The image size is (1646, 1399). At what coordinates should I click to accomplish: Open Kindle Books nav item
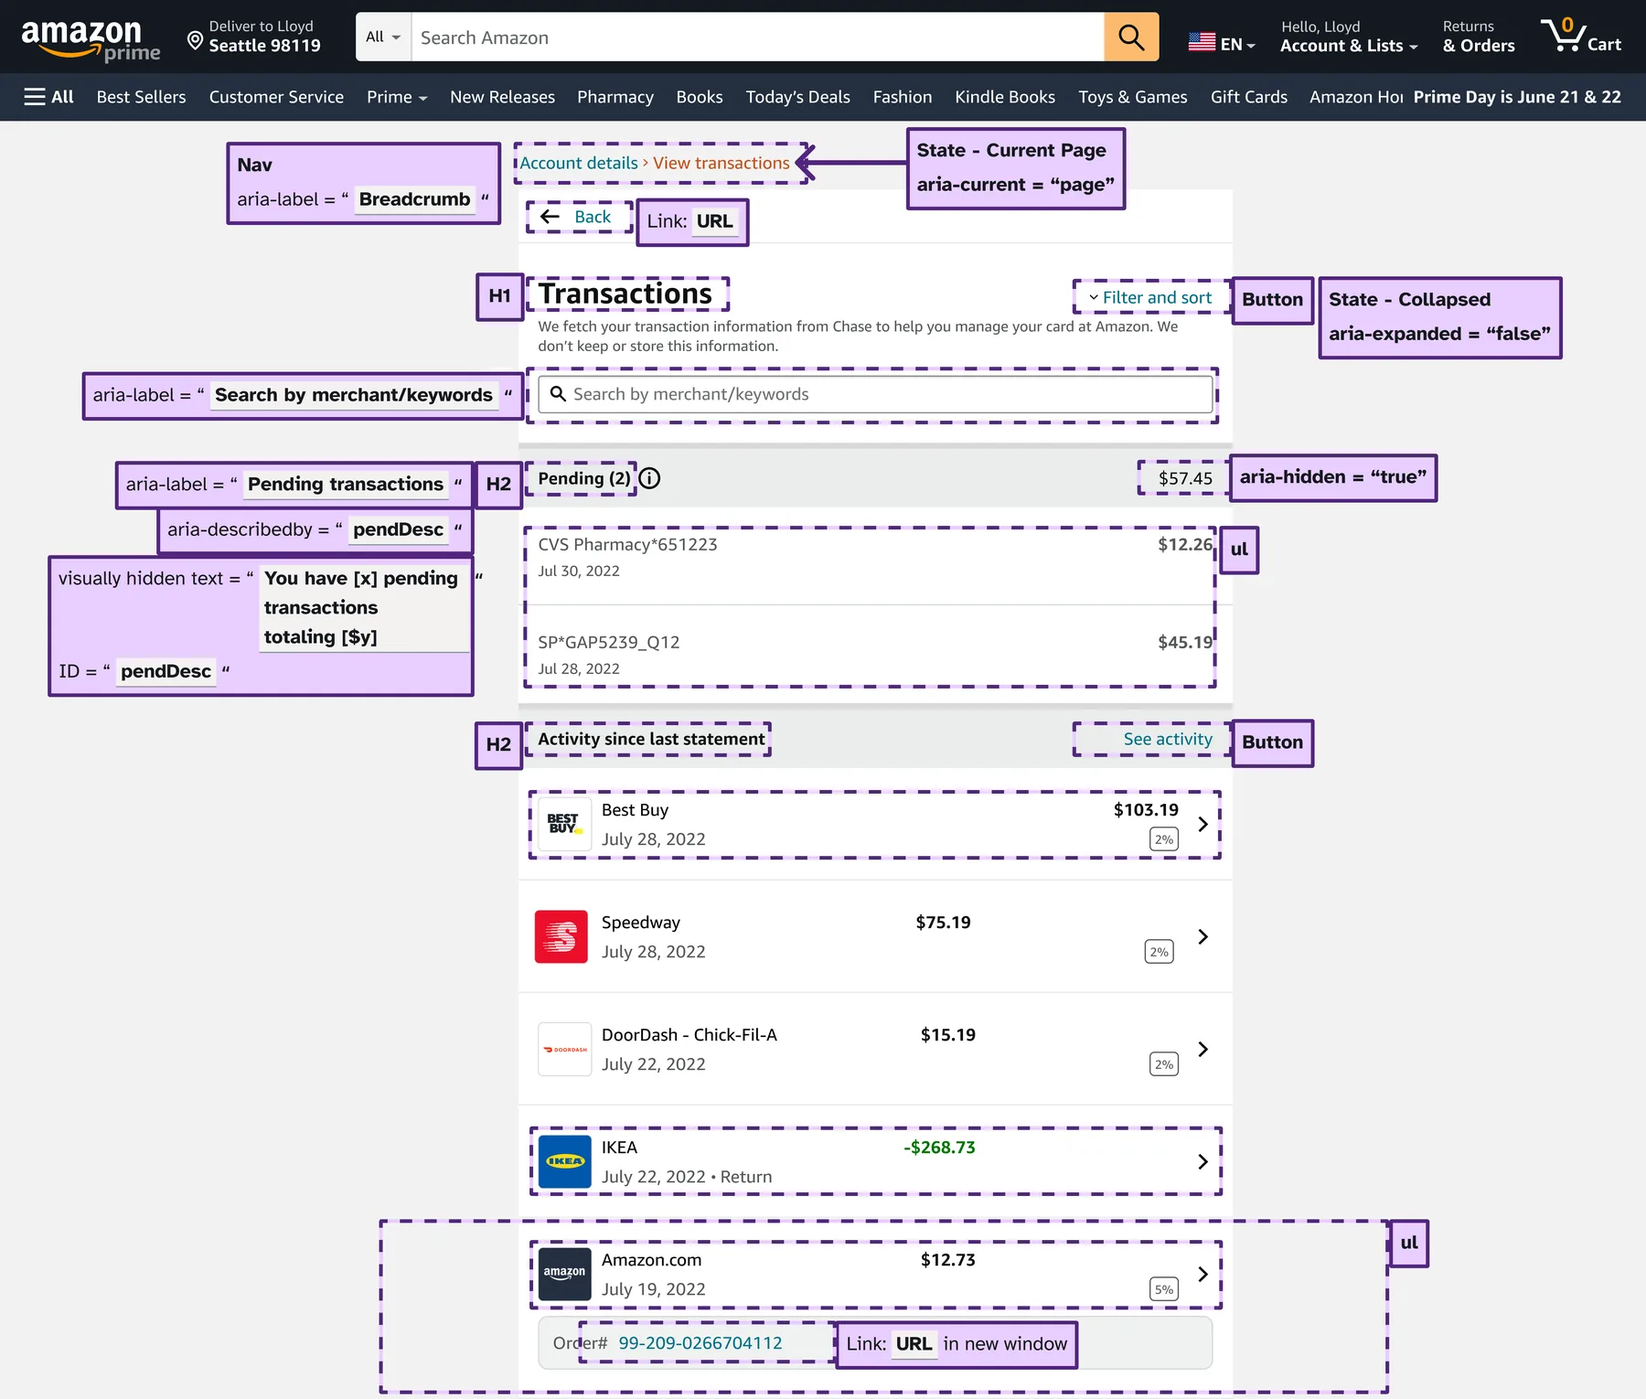click(x=1005, y=97)
